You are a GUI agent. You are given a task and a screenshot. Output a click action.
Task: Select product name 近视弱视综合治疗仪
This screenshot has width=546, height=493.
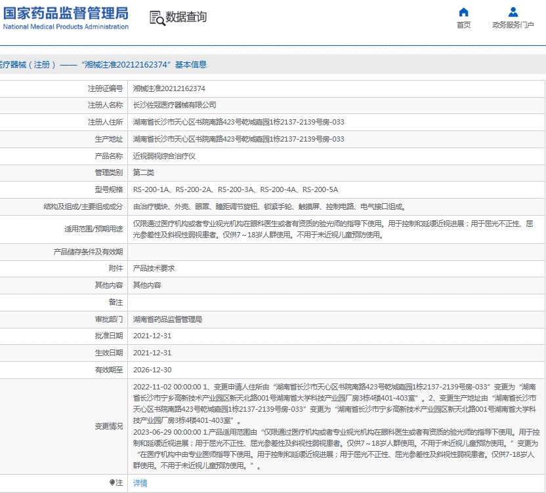pos(164,156)
